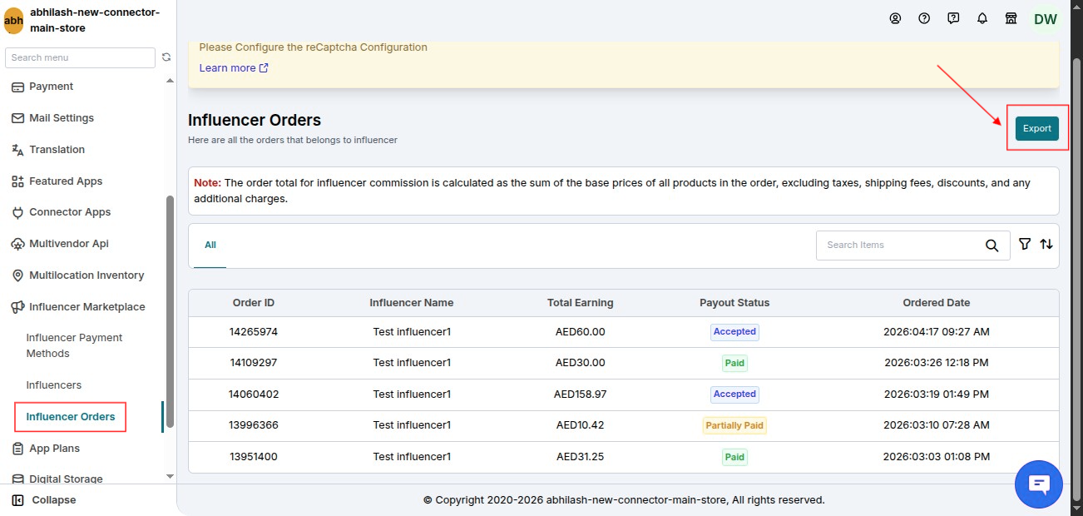Click the account profile icon in header
Image resolution: width=1083 pixels, height=516 pixels.
895,18
